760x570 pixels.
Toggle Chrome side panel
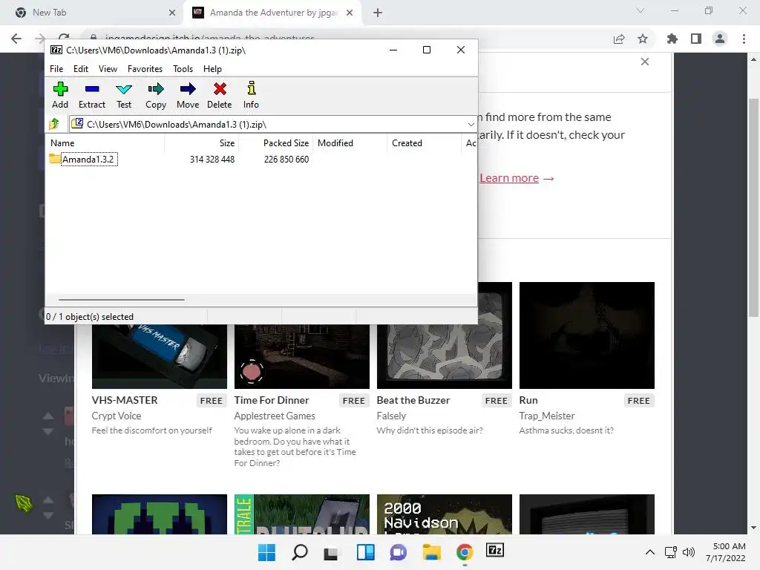(696, 39)
